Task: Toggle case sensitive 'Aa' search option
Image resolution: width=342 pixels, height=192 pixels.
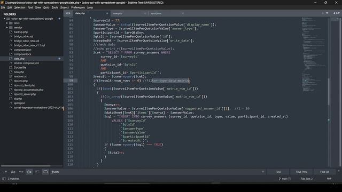Action: pyautogui.click(x=13, y=172)
